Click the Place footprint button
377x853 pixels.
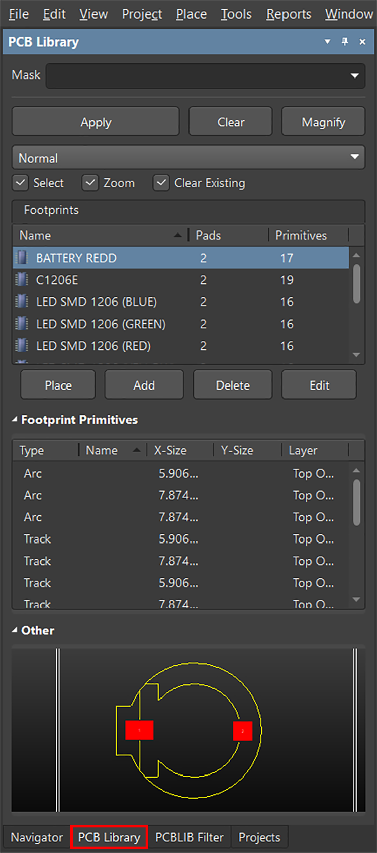point(58,385)
